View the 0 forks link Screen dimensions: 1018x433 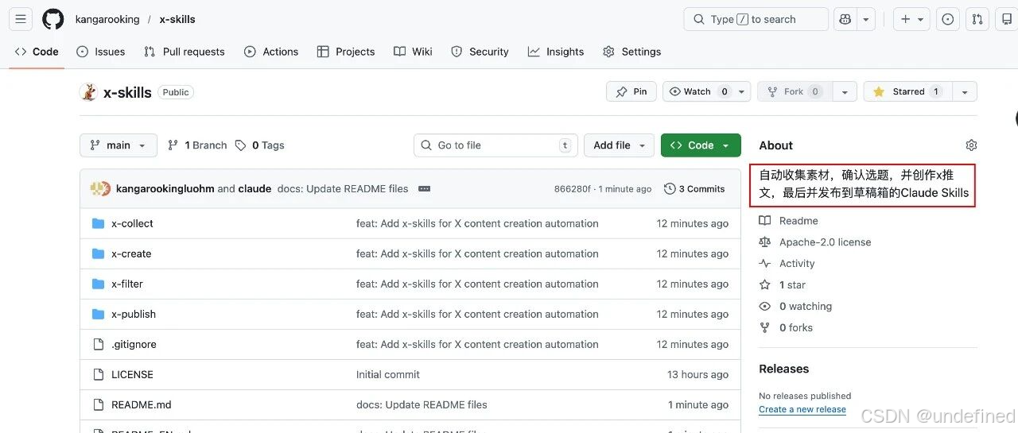point(786,328)
